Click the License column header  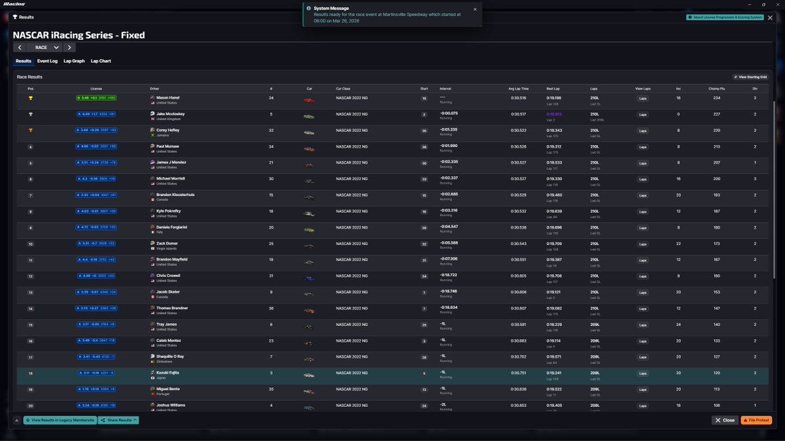[96, 88]
